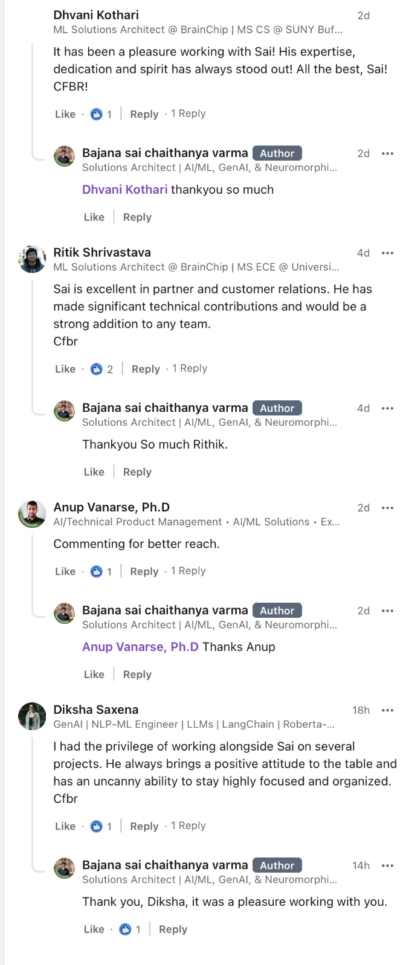This screenshot has width=409, height=965.
Task: Expand '1 Reply' under Diksha Saxena's comment
Action: (188, 826)
